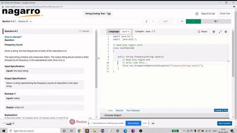Toggle the editor theme lightbulb icon
The width and height of the screenshot is (237, 133).
(x=214, y=32)
